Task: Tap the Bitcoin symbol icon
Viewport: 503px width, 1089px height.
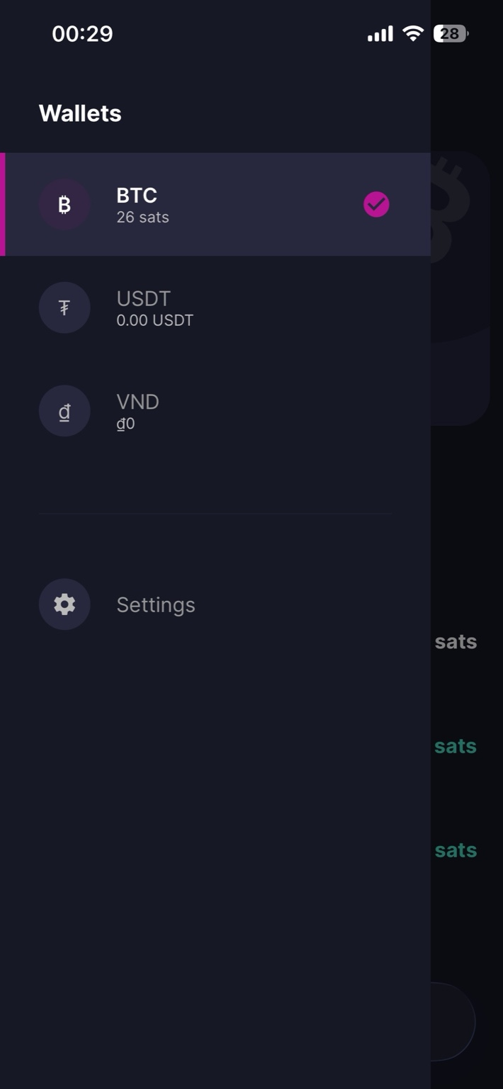Action: 64,205
